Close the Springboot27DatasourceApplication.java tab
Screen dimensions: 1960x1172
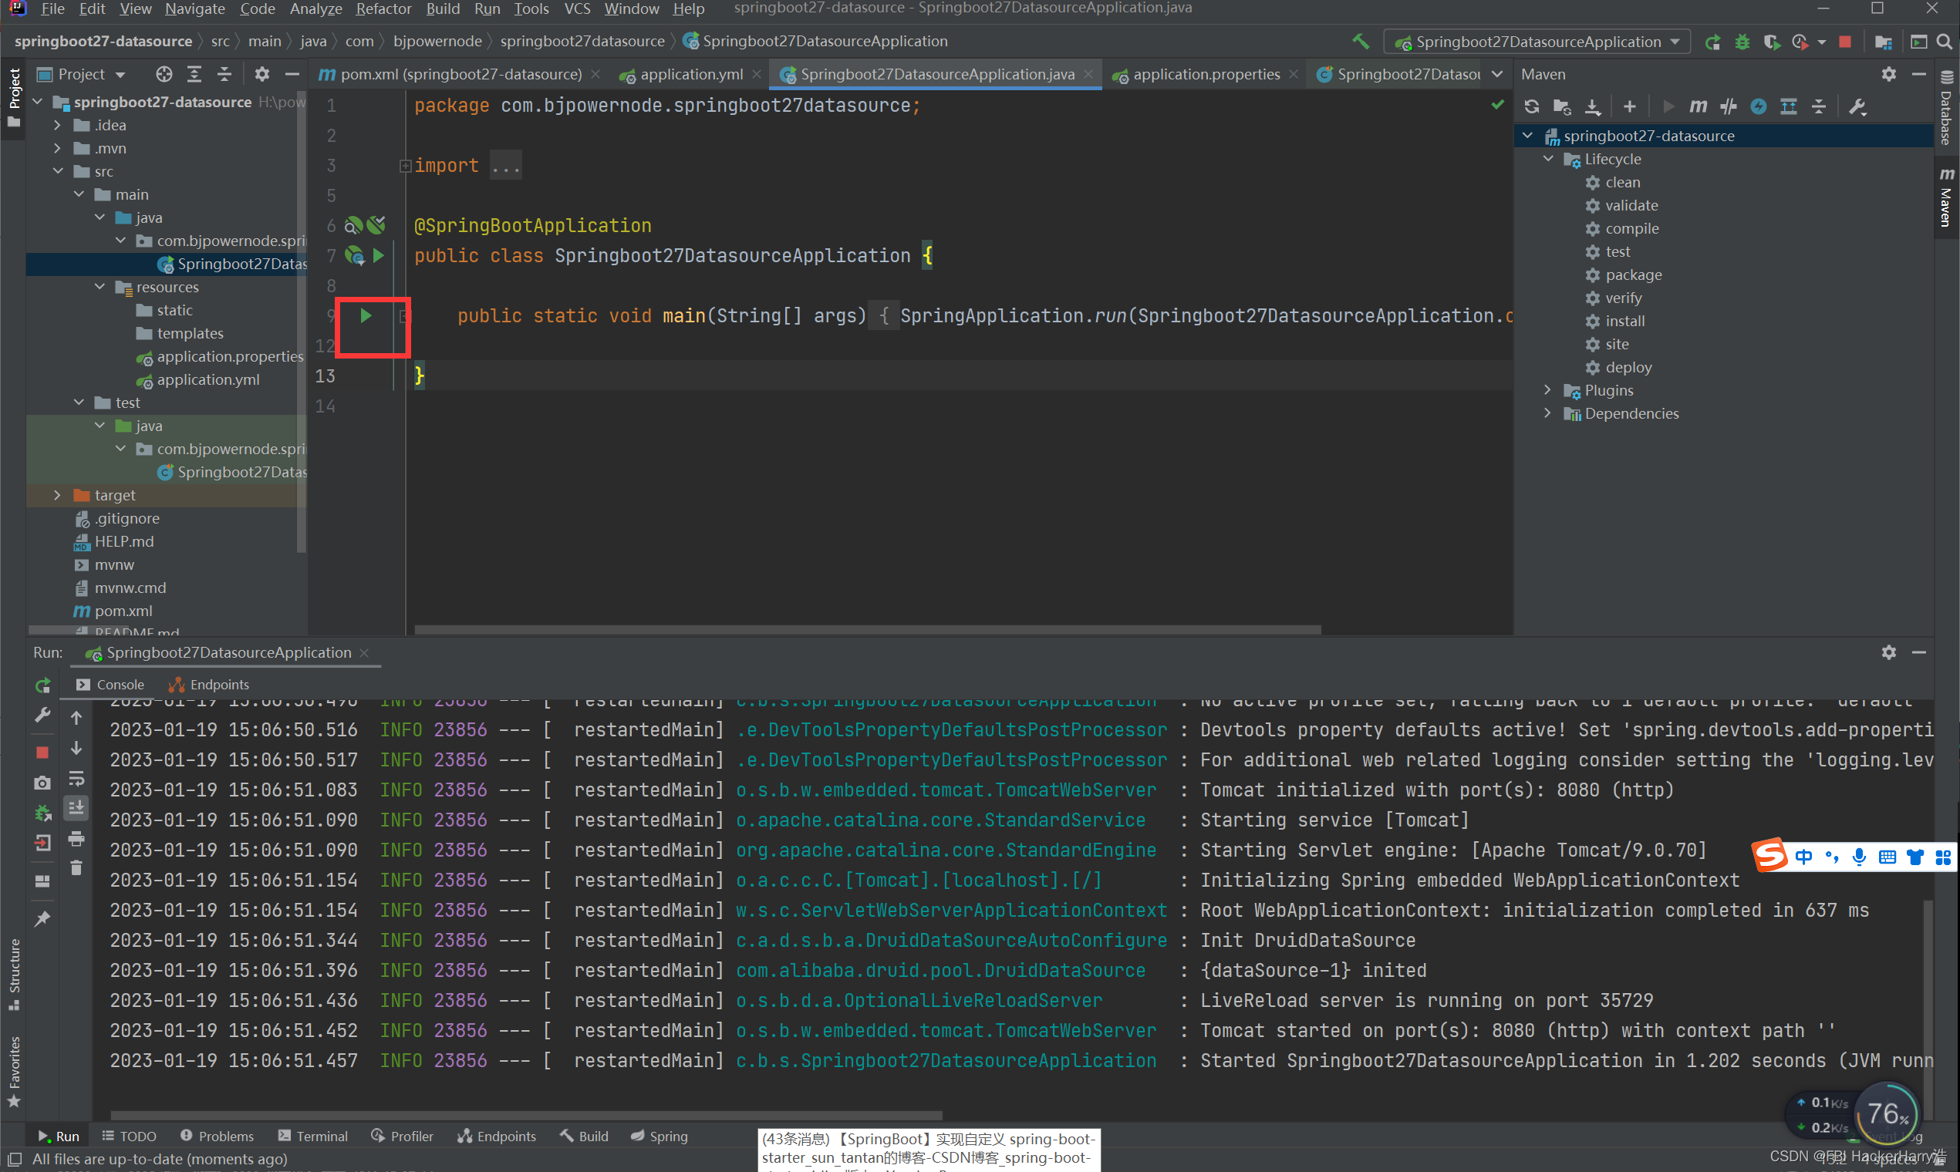tap(1088, 74)
